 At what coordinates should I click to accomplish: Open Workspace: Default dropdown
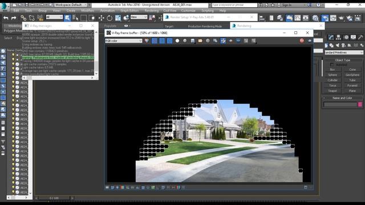(71, 5)
